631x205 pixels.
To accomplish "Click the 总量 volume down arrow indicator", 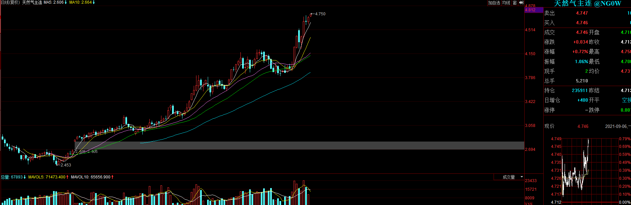I will coord(25,177).
